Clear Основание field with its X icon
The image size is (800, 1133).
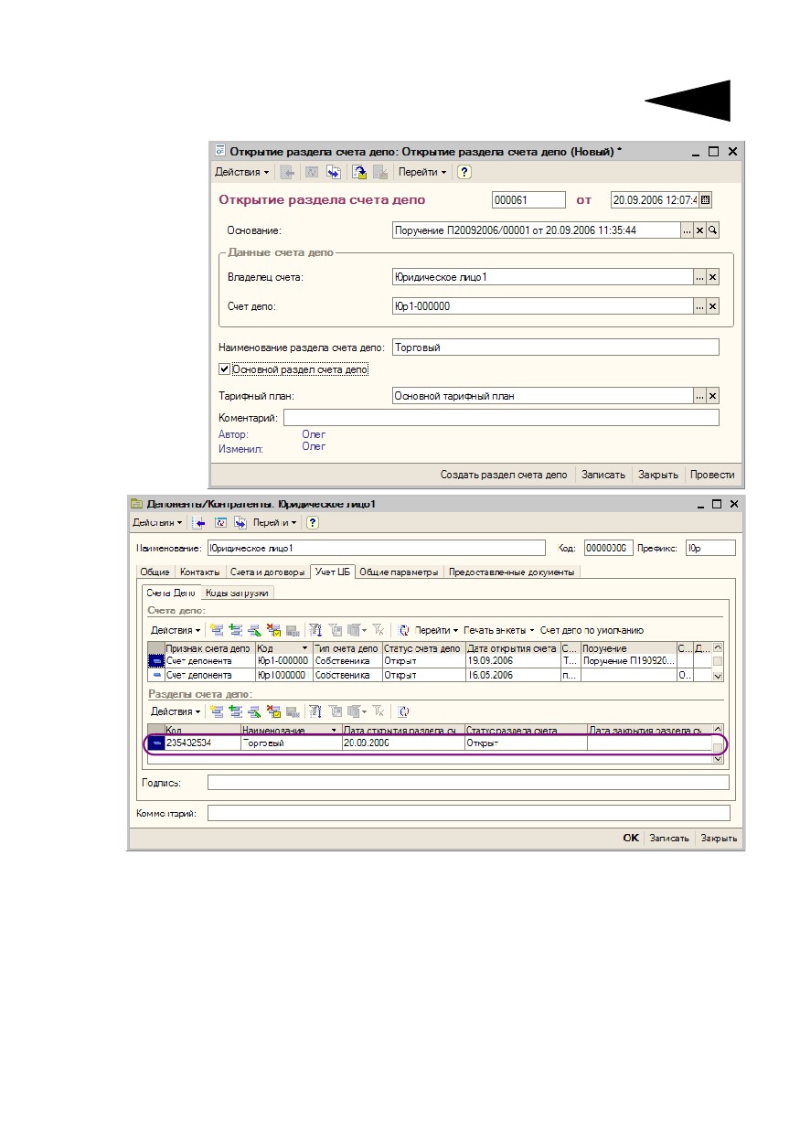(700, 230)
